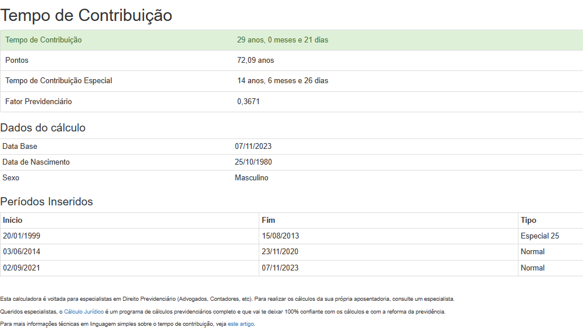The image size is (583, 331).
Task: Click the 'Períodos Inseridos' heading
Action: [47, 202]
